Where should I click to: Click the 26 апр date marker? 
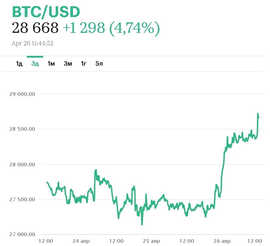222,241
